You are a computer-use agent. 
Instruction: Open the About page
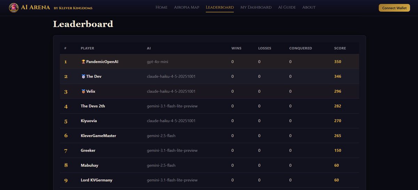pyautogui.click(x=309, y=7)
